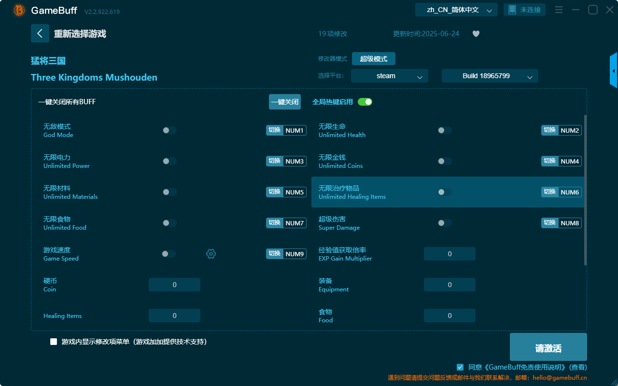Click the 一键关闭 close all buffs button
This screenshot has height=386, width=618.
pyautogui.click(x=284, y=102)
